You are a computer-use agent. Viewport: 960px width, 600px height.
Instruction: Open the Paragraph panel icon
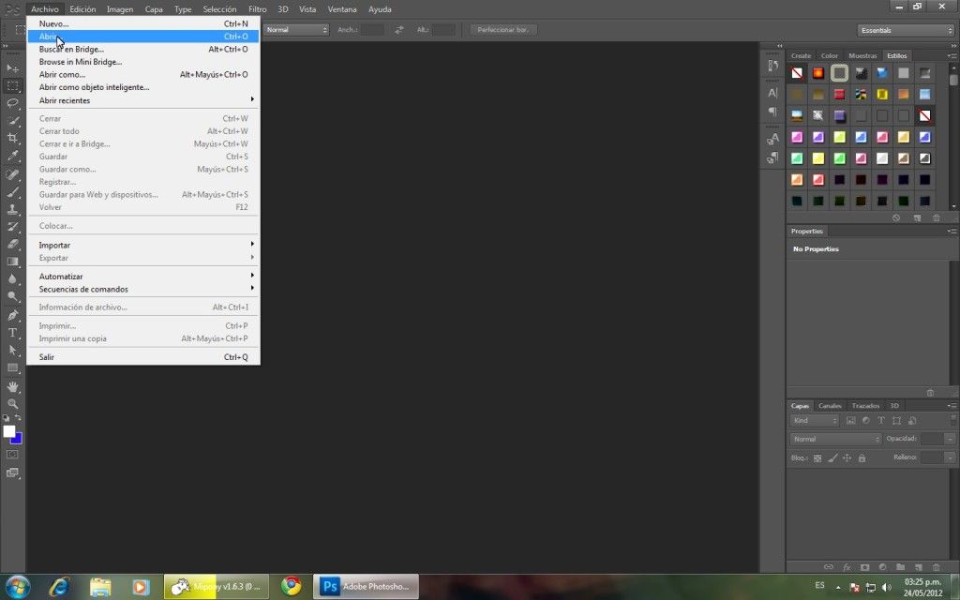(x=772, y=112)
